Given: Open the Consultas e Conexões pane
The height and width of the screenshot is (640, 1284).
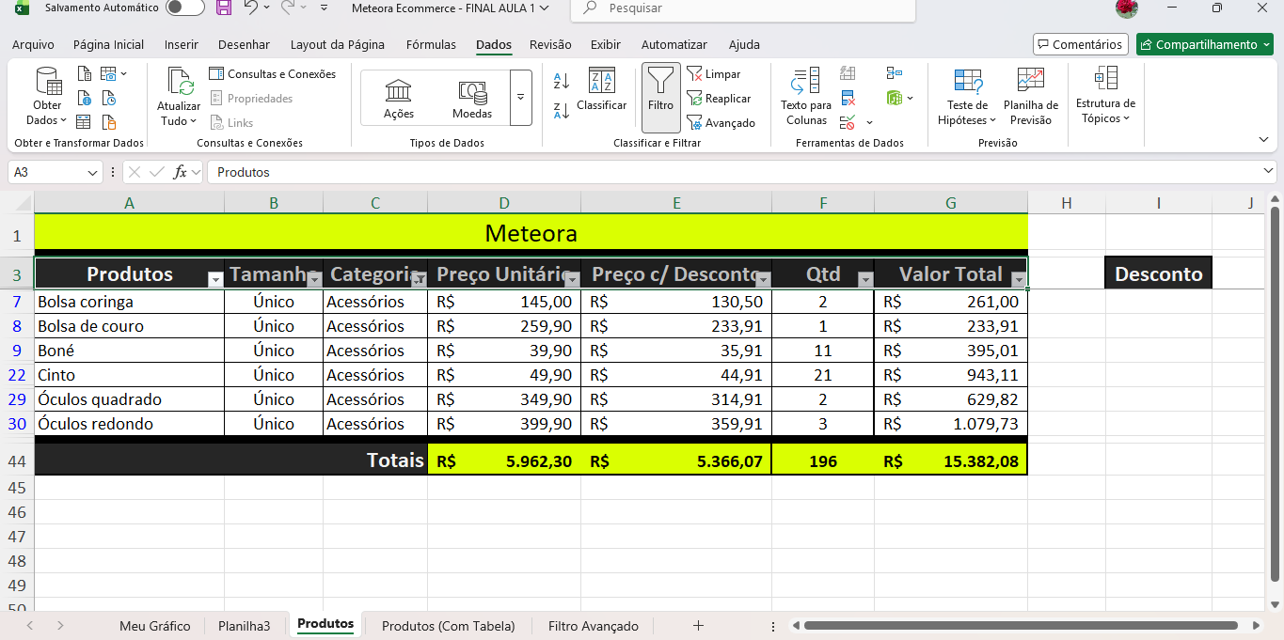Looking at the screenshot, I should click(272, 74).
